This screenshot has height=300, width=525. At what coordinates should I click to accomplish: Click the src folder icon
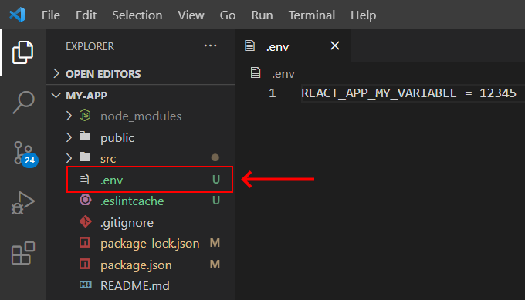[x=85, y=157]
